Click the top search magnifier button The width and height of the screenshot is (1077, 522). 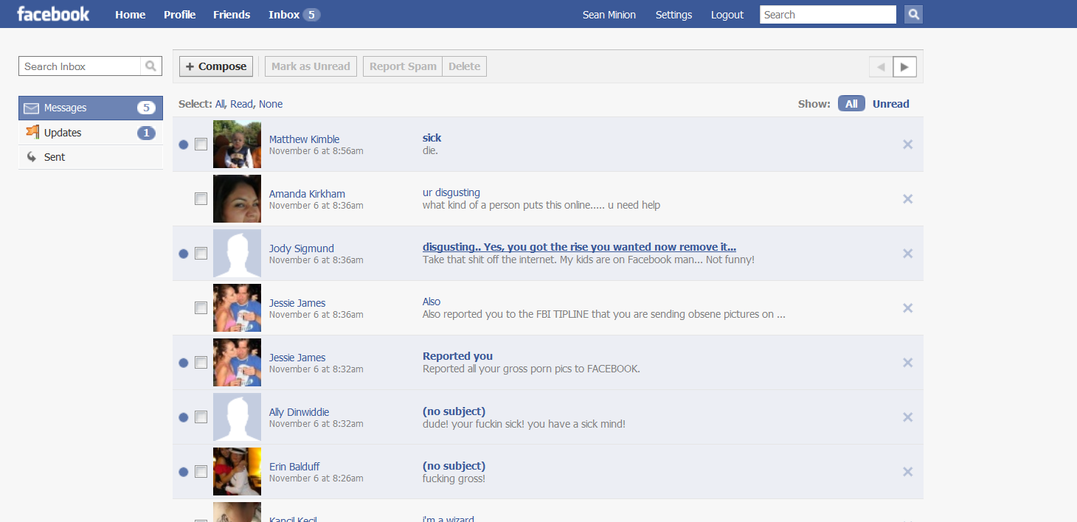pos(913,15)
